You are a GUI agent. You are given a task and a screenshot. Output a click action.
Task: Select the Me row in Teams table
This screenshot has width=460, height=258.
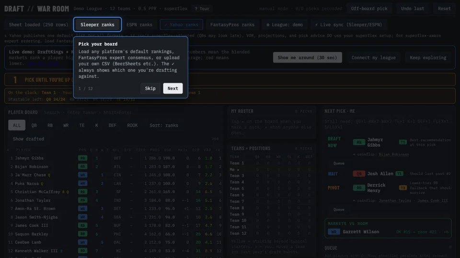[x=271, y=169]
